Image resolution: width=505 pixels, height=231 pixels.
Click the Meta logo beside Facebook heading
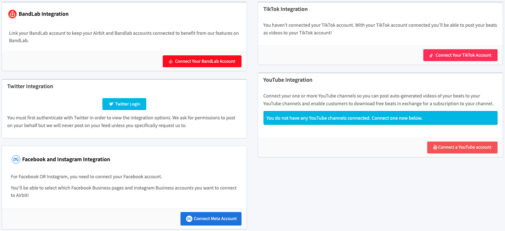click(x=16, y=160)
